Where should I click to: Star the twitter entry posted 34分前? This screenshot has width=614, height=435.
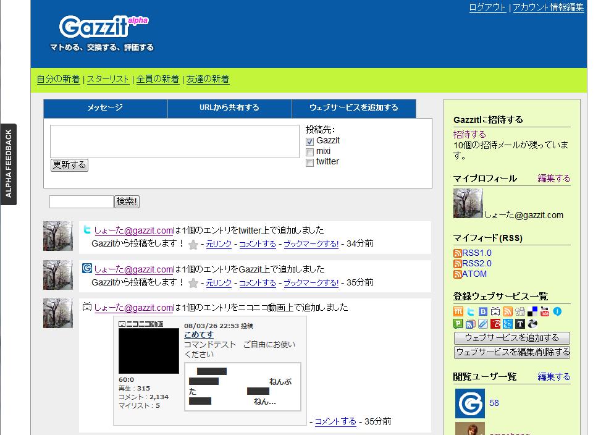click(x=193, y=245)
